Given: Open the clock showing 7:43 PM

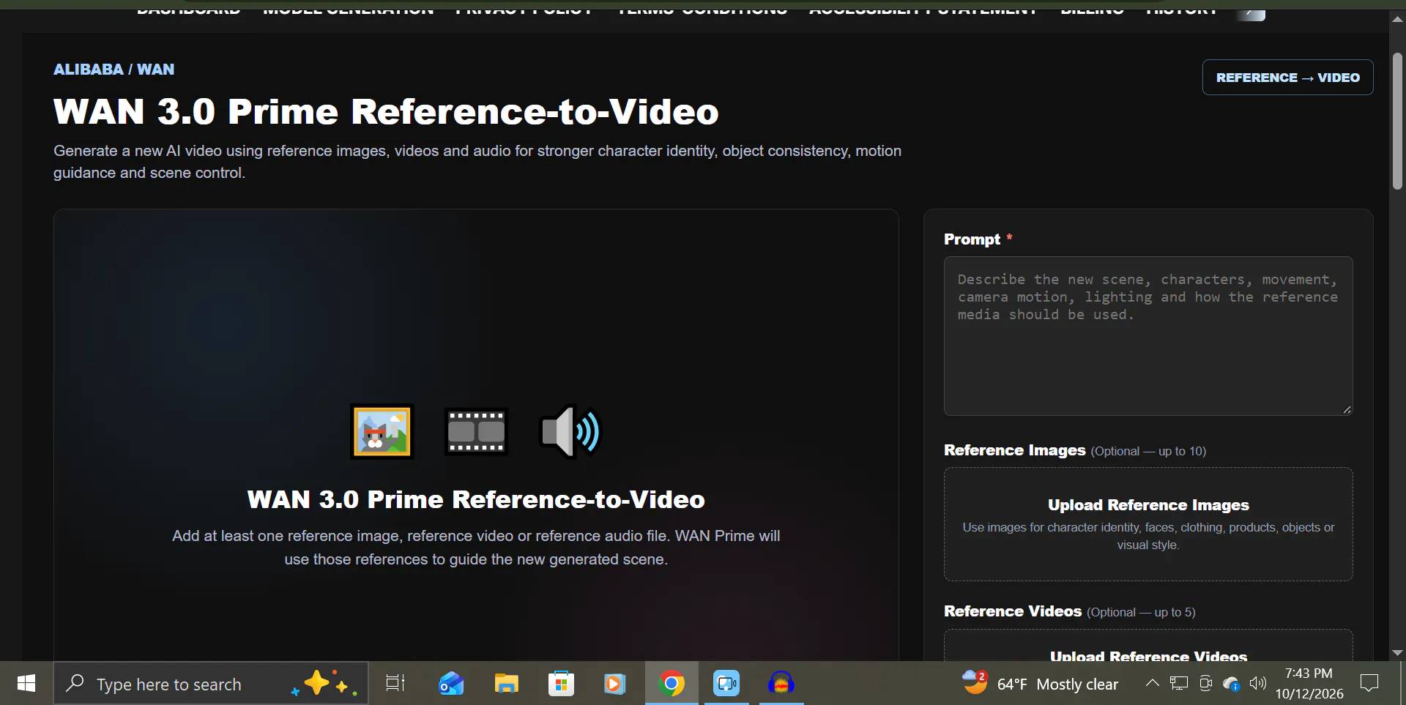Looking at the screenshot, I should point(1309,683).
